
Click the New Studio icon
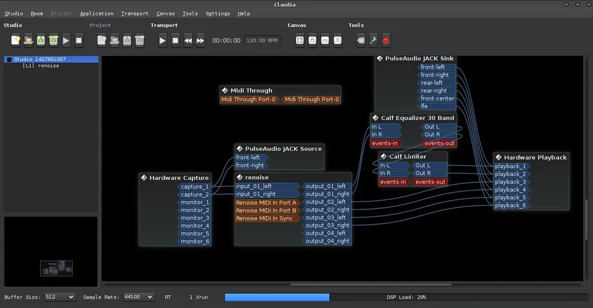click(x=16, y=41)
